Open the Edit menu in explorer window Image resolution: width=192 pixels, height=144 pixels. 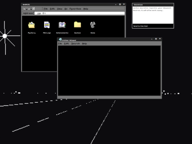point(52,9)
